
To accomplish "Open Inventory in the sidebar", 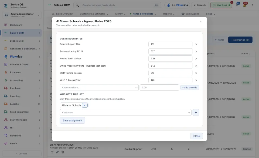I will point(22,96).
